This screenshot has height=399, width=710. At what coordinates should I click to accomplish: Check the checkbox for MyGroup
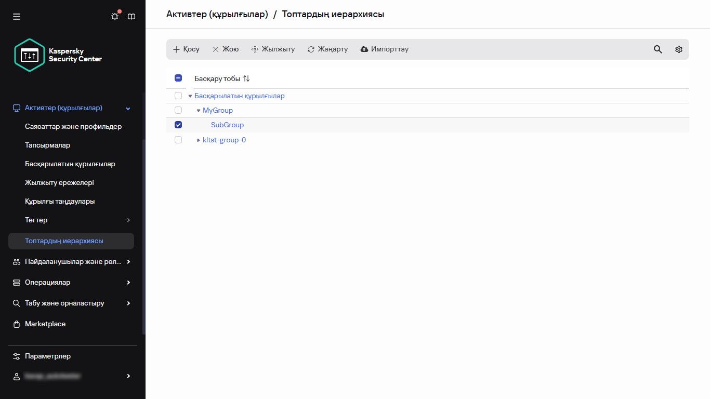(x=178, y=110)
